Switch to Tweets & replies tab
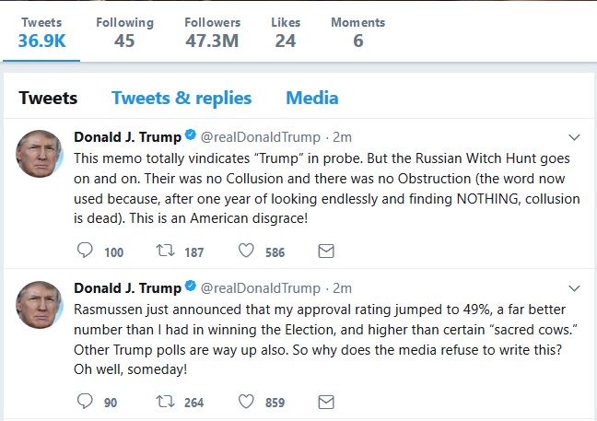 (181, 98)
